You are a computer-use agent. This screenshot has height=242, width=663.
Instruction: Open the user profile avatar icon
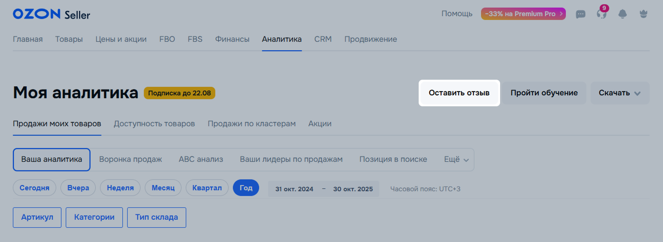click(643, 14)
